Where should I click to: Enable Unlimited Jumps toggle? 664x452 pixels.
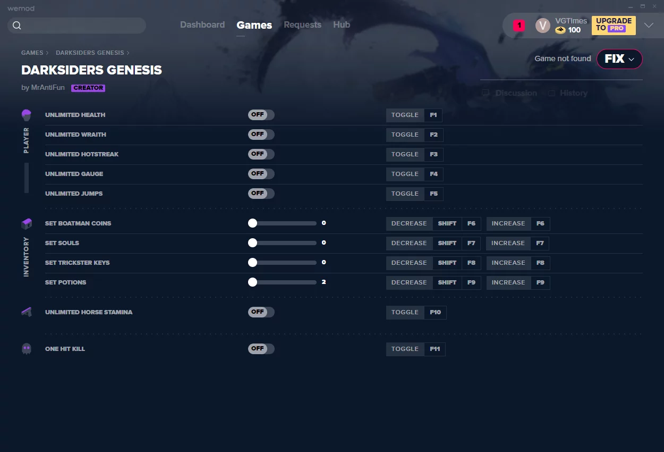(x=261, y=194)
